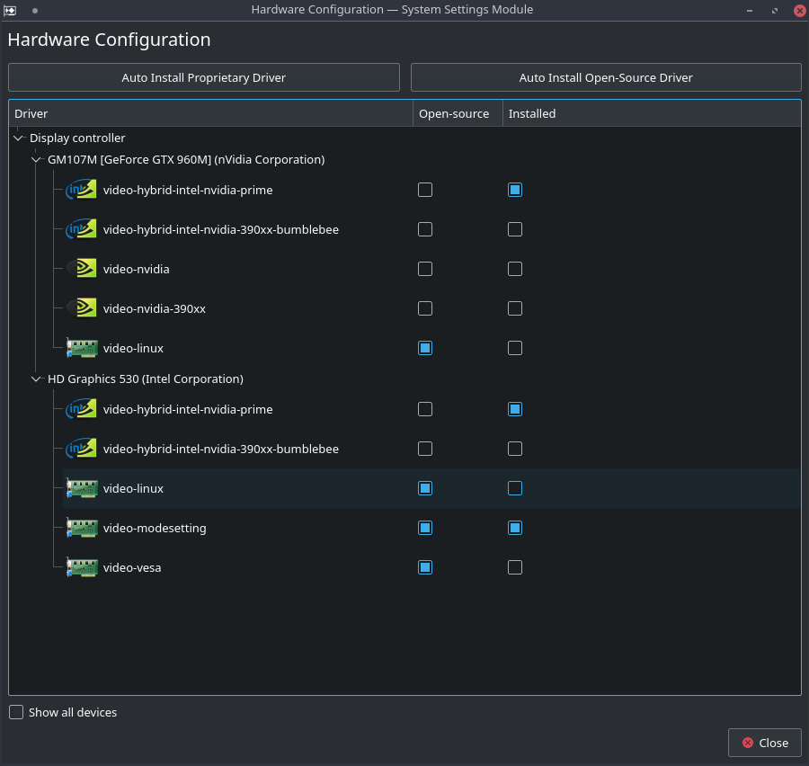Screen dimensions: 809x766
Task: Toggle Open-source checkbox for video-vesa
Action: tap(425, 567)
